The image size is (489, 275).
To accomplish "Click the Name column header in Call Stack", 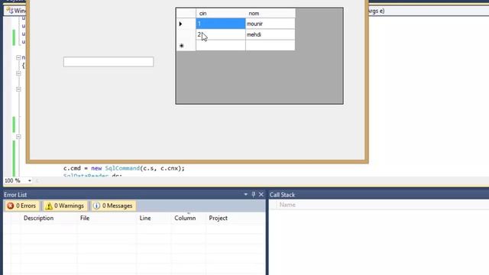I will click(x=287, y=205).
